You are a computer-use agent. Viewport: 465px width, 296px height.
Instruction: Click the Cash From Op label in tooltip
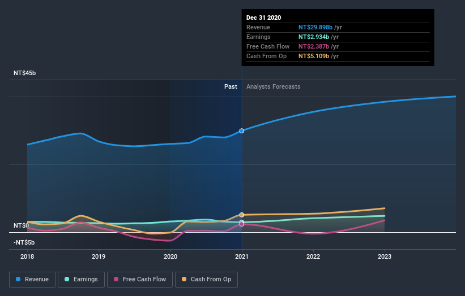[267, 56]
